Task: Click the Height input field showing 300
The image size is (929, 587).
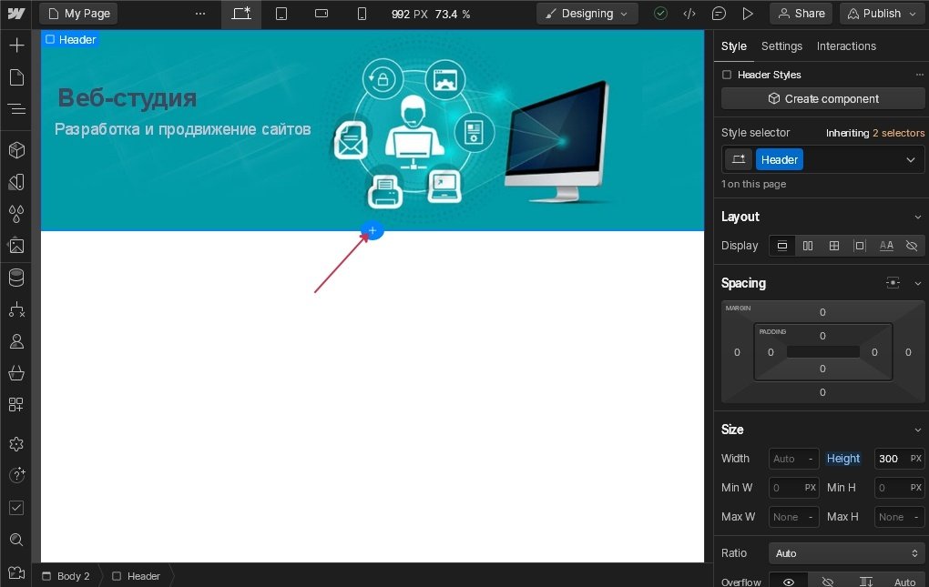Action: (891, 459)
